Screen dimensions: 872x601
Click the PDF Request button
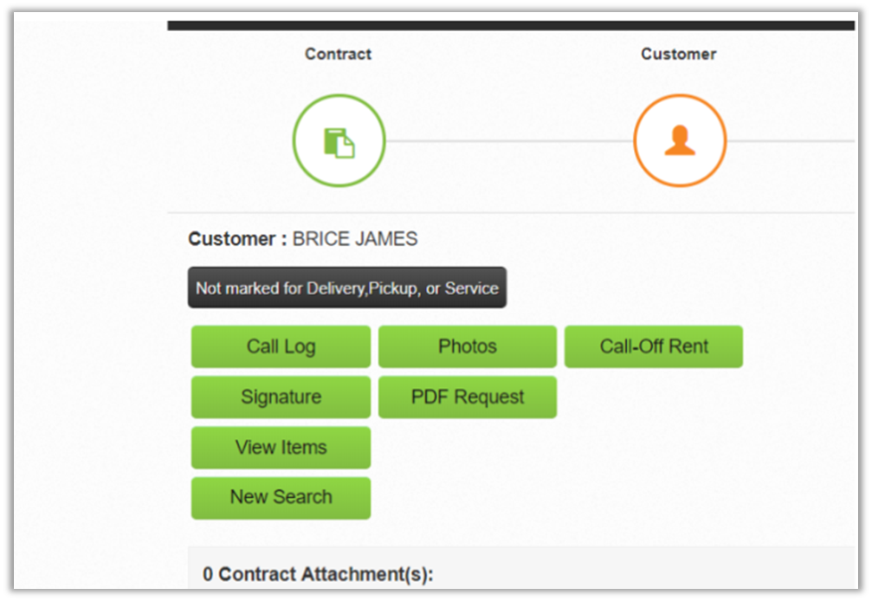[x=467, y=397]
